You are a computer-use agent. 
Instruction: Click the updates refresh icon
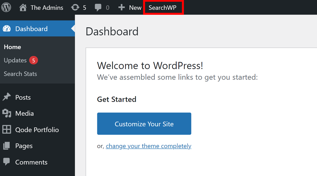coord(75,7)
